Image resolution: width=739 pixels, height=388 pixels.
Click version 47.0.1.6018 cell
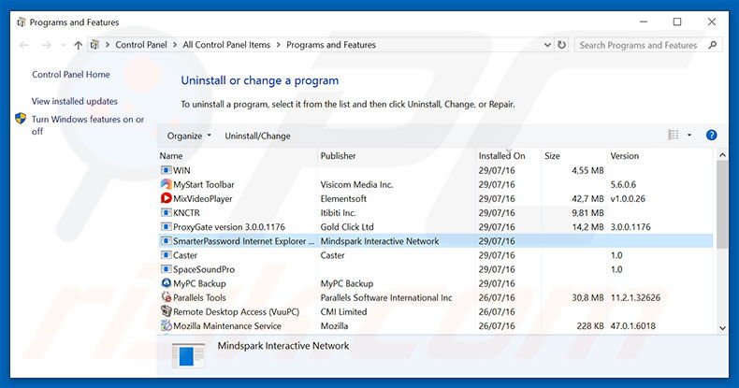(633, 326)
